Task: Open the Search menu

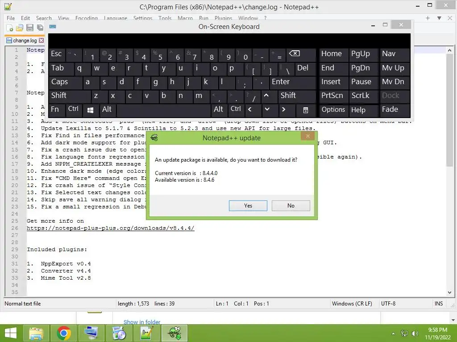Action: (x=44, y=18)
